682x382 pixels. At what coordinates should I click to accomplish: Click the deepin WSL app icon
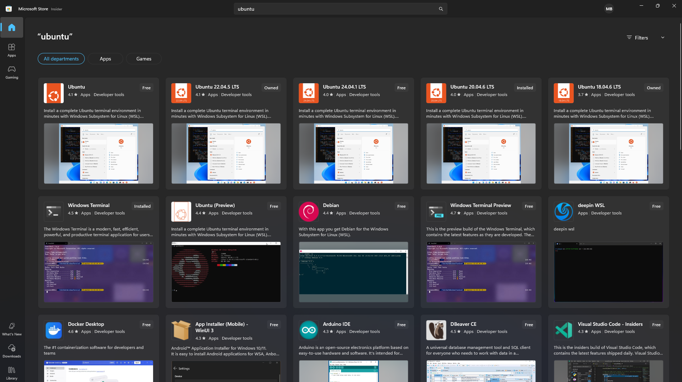(x=563, y=212)
